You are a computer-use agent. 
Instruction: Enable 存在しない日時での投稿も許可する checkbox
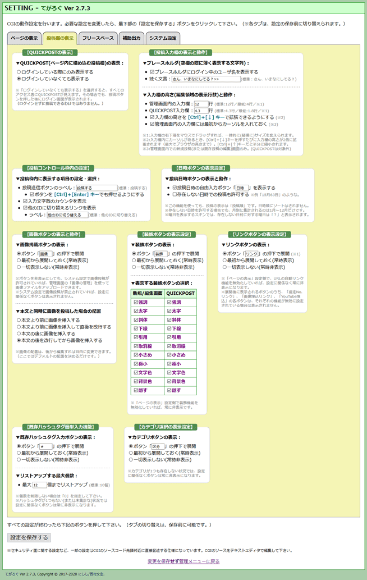[x=175, y=195]
